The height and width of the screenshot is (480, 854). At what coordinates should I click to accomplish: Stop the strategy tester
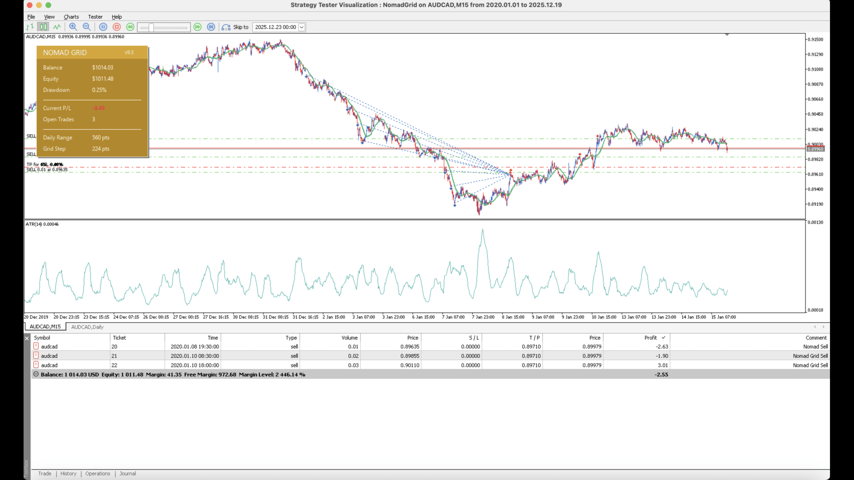pos(117,27)
